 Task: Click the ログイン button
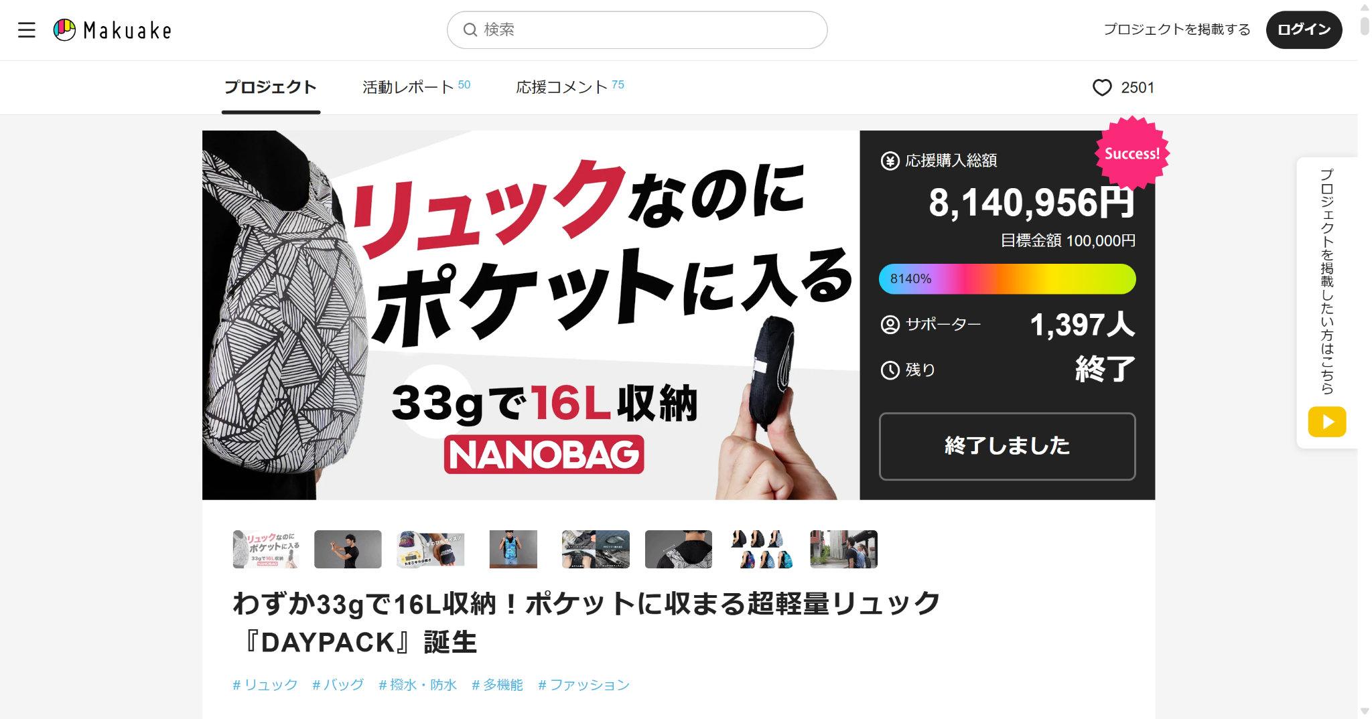coord(1304,30)
